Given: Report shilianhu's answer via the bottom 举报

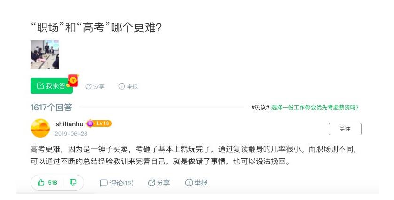Looking at the screenshot, I should pyautogui.click(x=196, y=183).
